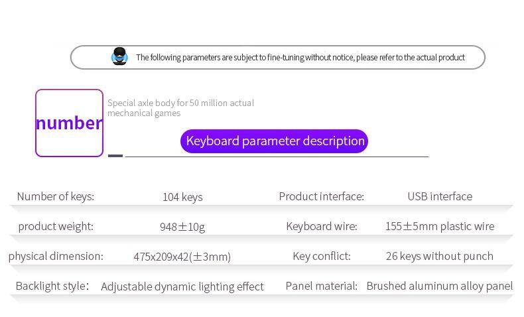
Task: Select the "physical dimension:" label
Action: coord(56,256)
